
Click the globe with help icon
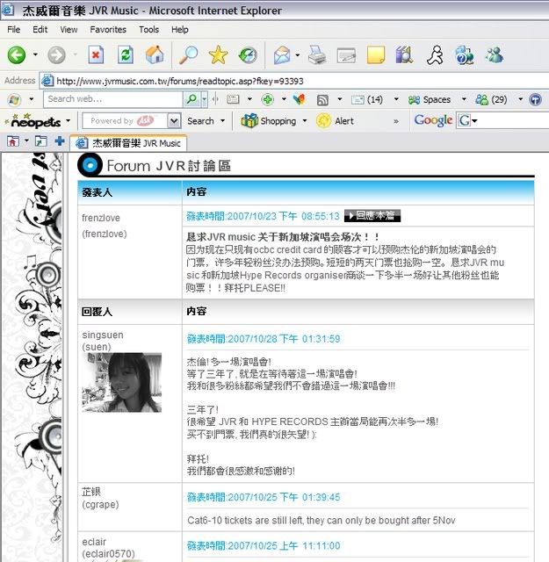(464, 55)
